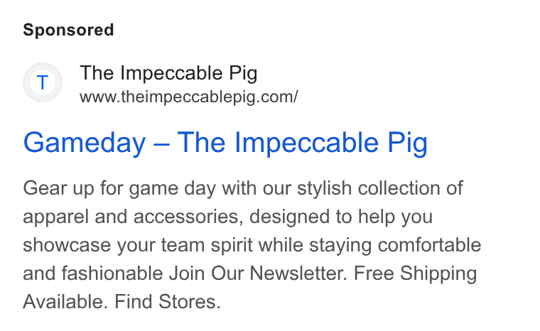Open the www.theimpeccablepig.com/ URL

(189, 97)
